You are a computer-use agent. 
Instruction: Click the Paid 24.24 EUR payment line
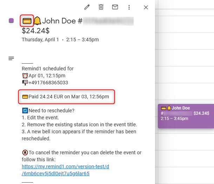[x=69, y=97]
